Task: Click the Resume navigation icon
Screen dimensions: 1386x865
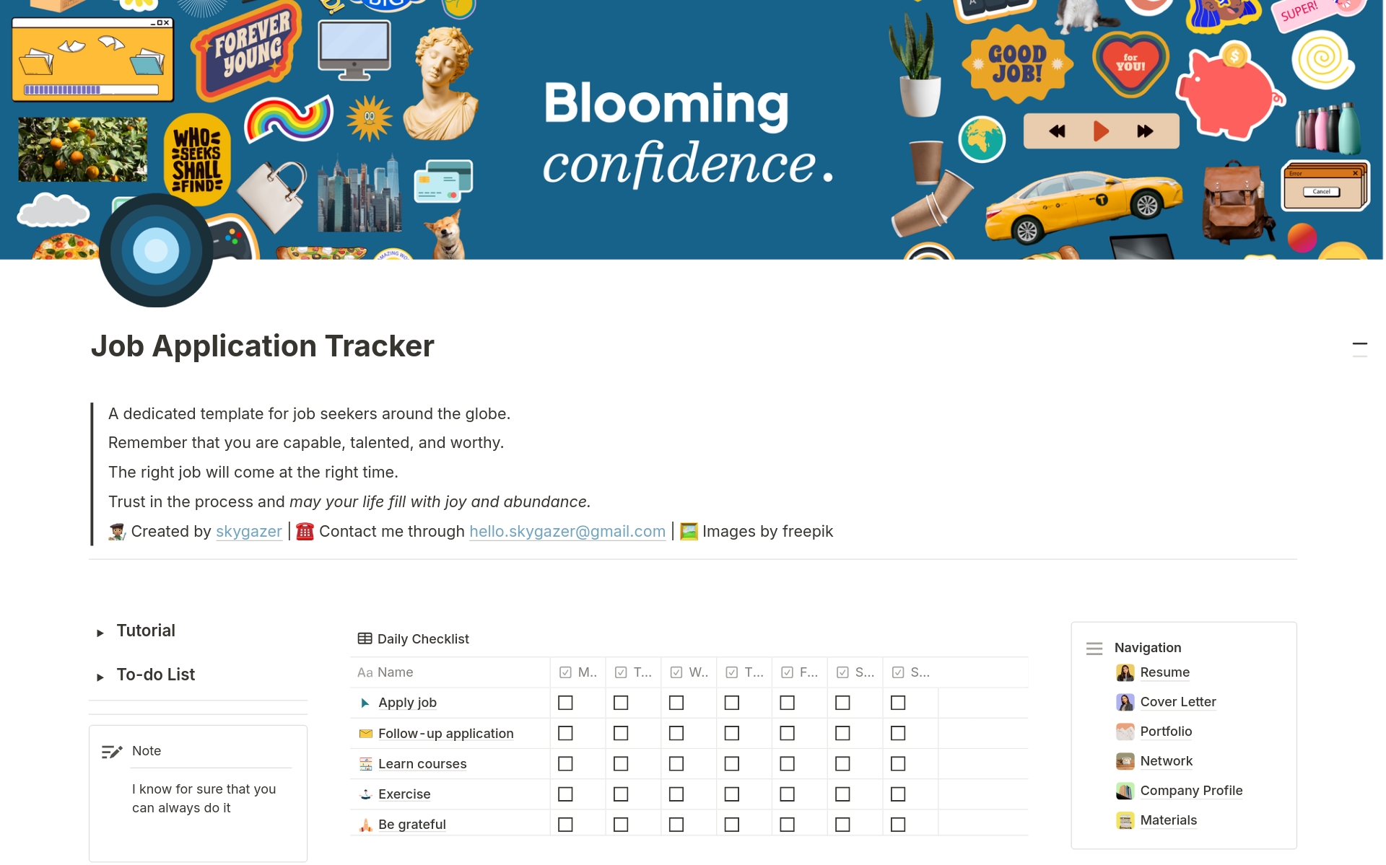Action: pos(1124,672)
